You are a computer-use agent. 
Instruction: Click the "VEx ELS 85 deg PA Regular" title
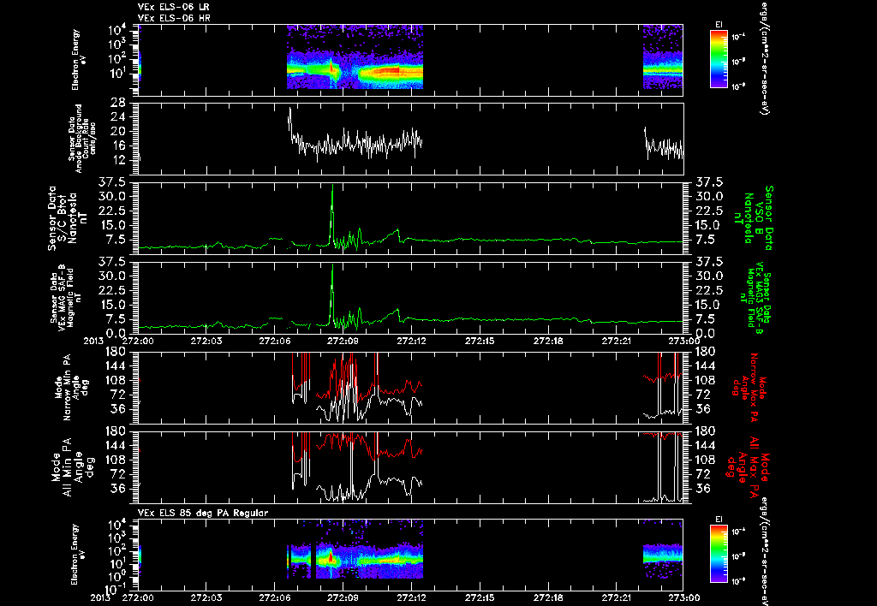(x=202, y=513)
